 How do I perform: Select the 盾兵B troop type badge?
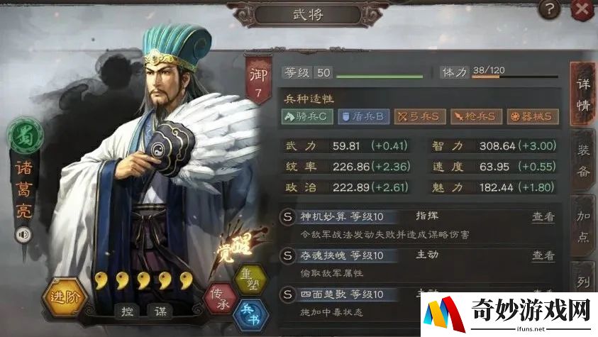tap(364, 116)
